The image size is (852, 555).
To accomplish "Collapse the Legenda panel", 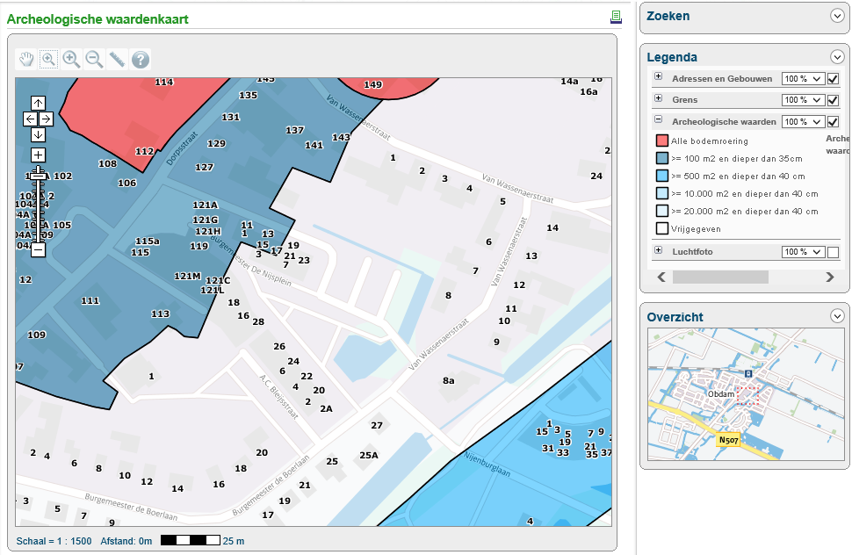I will click(x=837, y=56).
